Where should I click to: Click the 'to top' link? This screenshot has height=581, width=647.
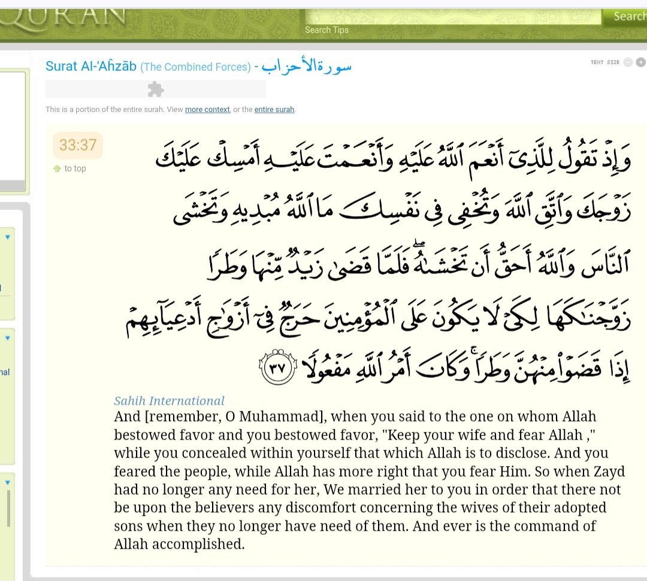pyautogui.click(x=75, y=168)
